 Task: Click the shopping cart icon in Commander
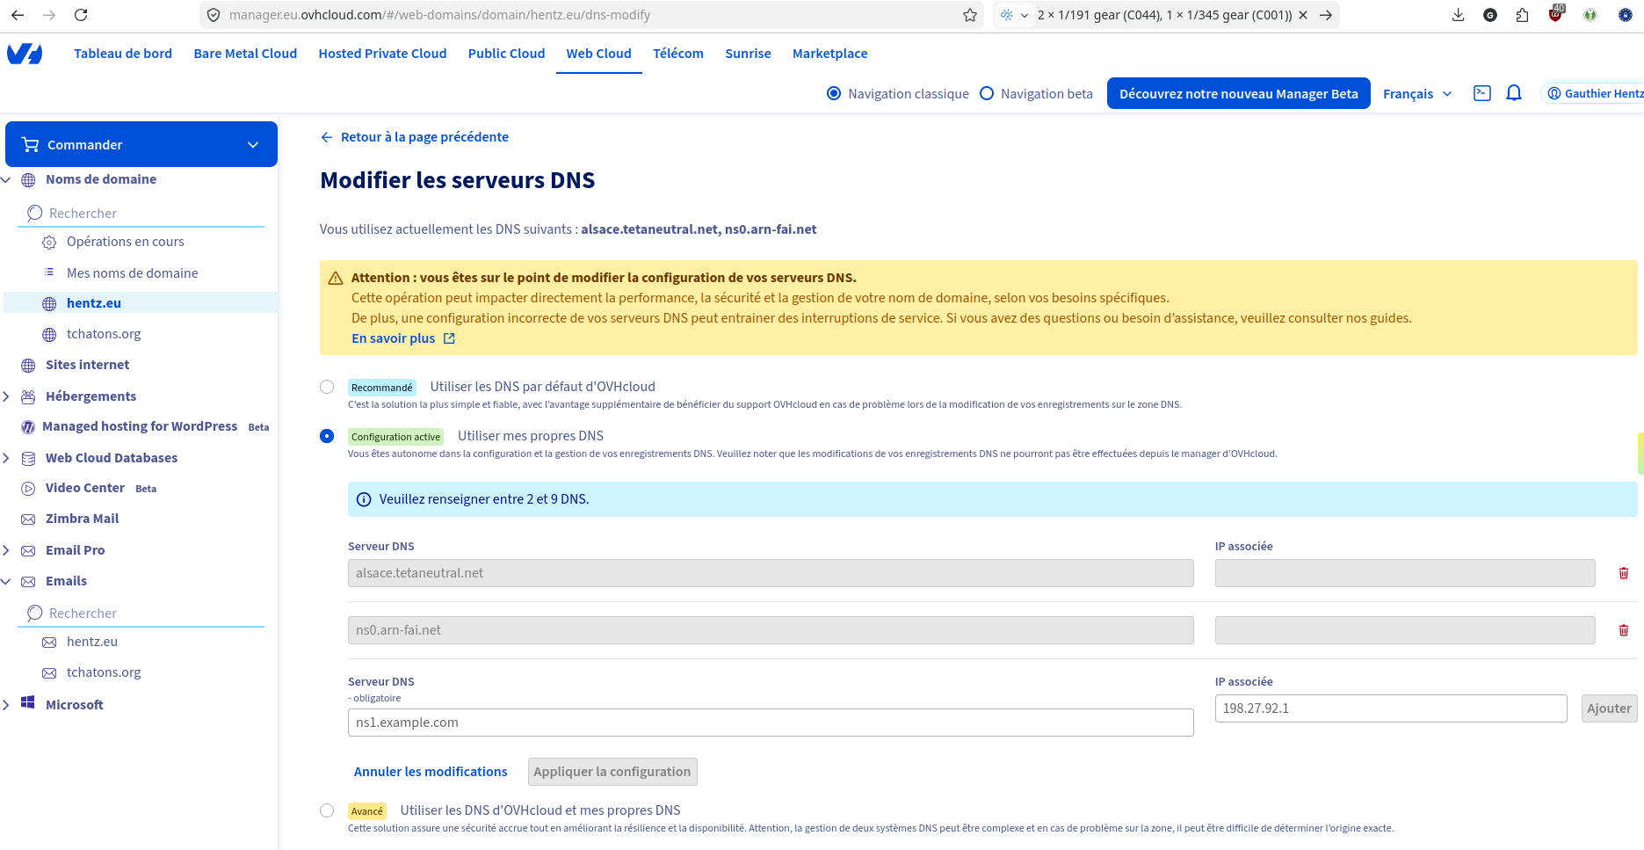[x=31, y=144]
